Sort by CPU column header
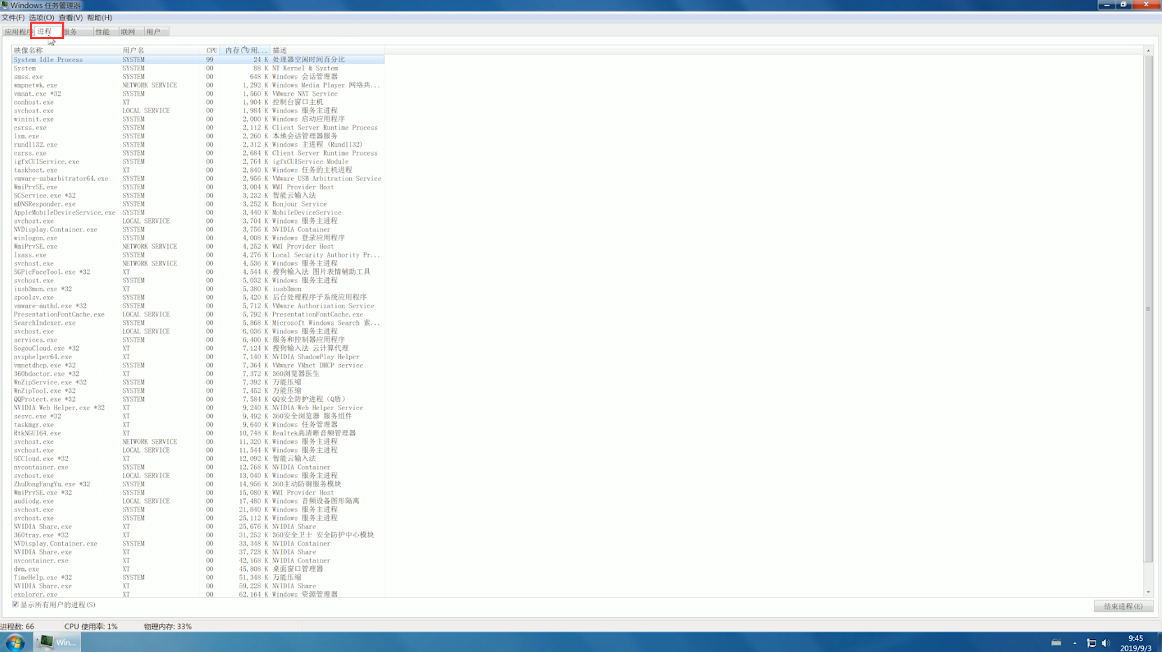This screenshot has width=1162, height=652. point(212,50)
